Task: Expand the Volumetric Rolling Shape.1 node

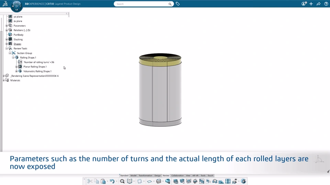Action: point(16,71)
